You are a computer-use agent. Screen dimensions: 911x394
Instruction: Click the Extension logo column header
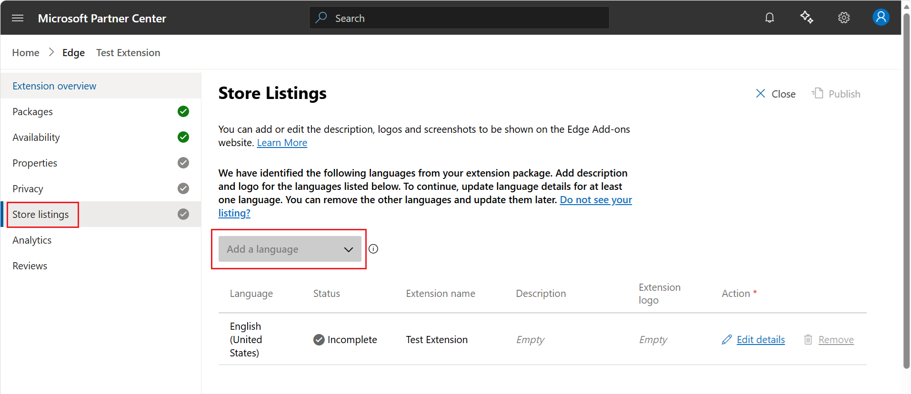click(660, 294)
